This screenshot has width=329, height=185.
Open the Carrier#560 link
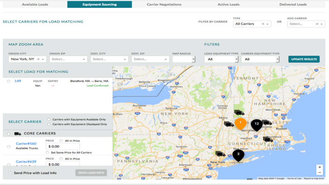(26, 144)
